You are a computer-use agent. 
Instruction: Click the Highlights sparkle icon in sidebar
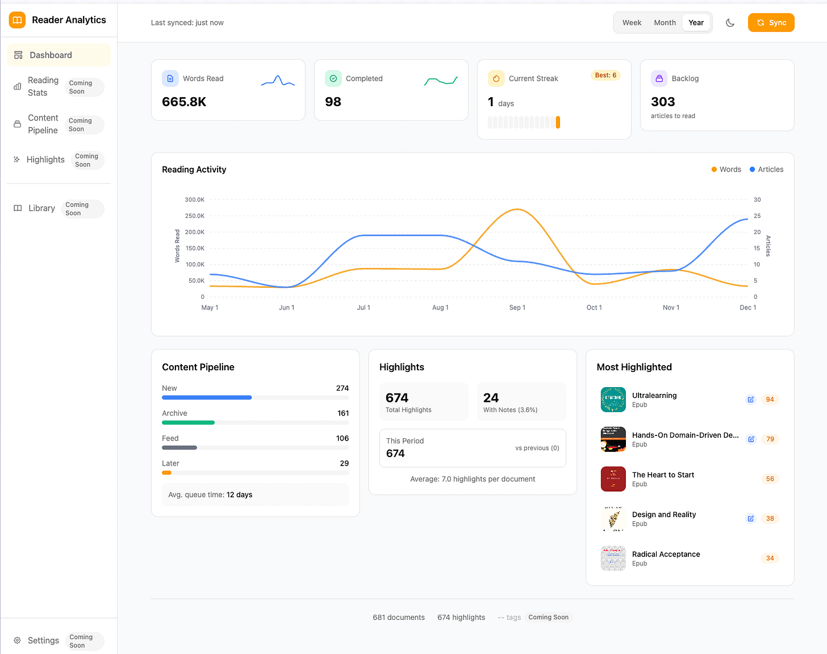16,160
